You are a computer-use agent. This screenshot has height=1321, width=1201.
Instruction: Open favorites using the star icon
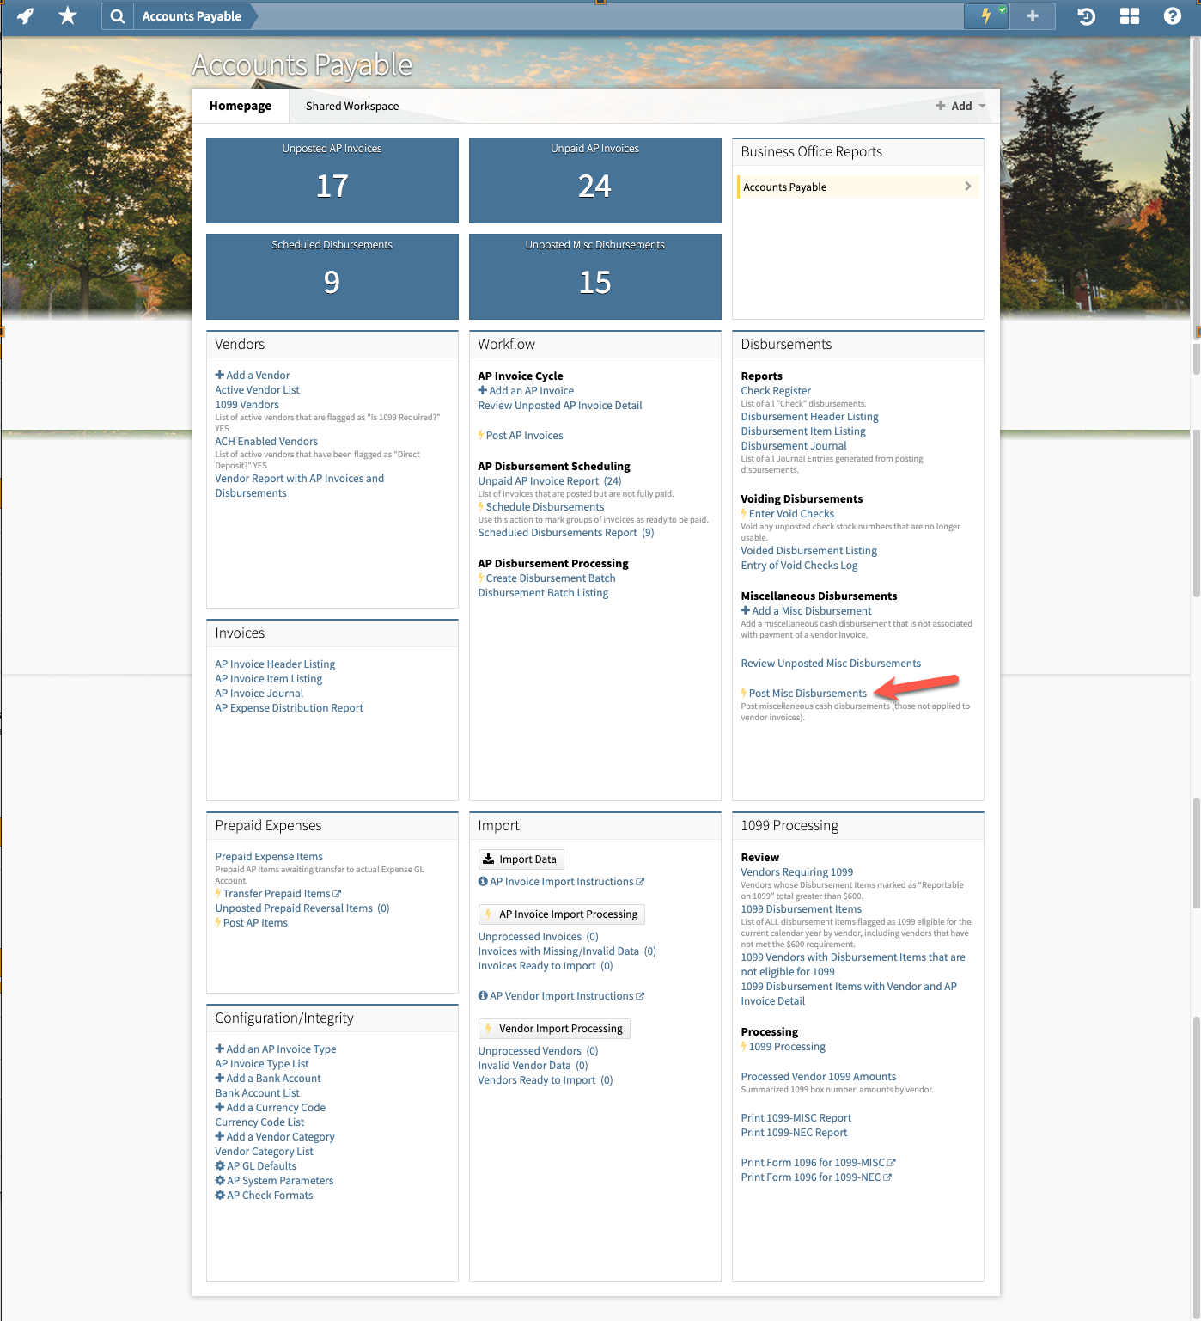click(68, 15)
